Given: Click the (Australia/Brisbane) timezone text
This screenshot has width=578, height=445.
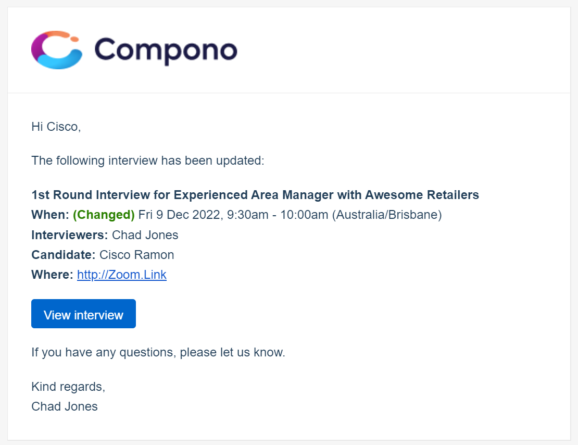Looking at the screenshot, I should click(387, 215).
